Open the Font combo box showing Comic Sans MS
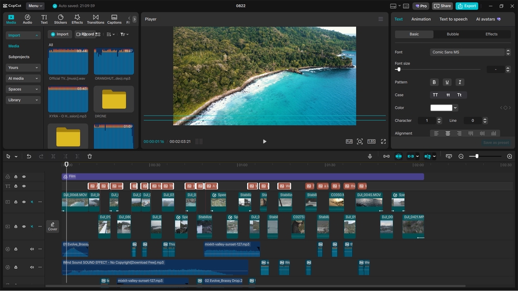Image resolution: width=518 pixels, height=291 pixels. 471,52
